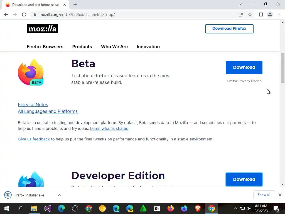285x214 pixels.
Task: Open Windows taskbar search
Action: [x=20, y=208]
